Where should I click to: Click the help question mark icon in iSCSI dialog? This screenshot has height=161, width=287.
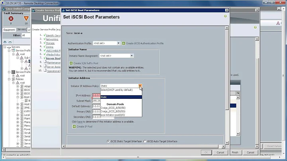[x=225, y=16]
